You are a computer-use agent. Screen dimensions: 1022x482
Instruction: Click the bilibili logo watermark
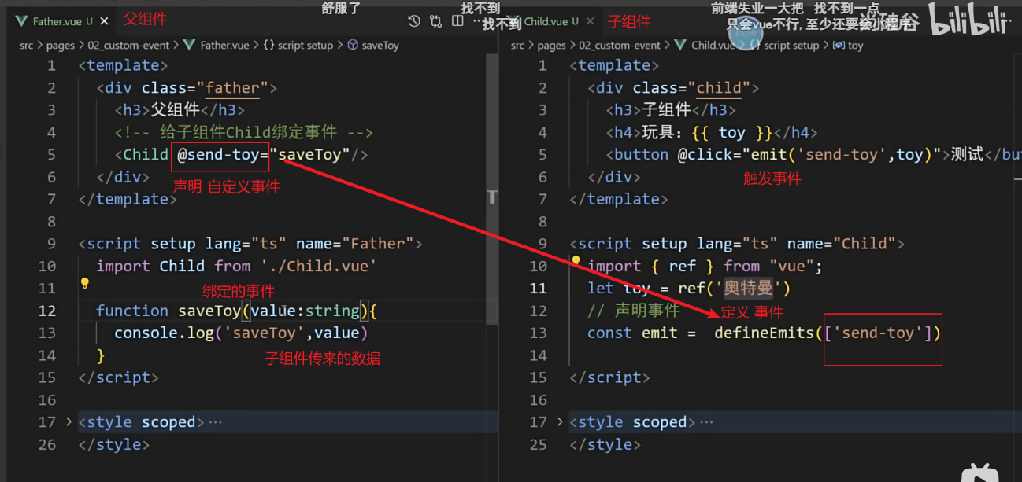pos(969,20)
